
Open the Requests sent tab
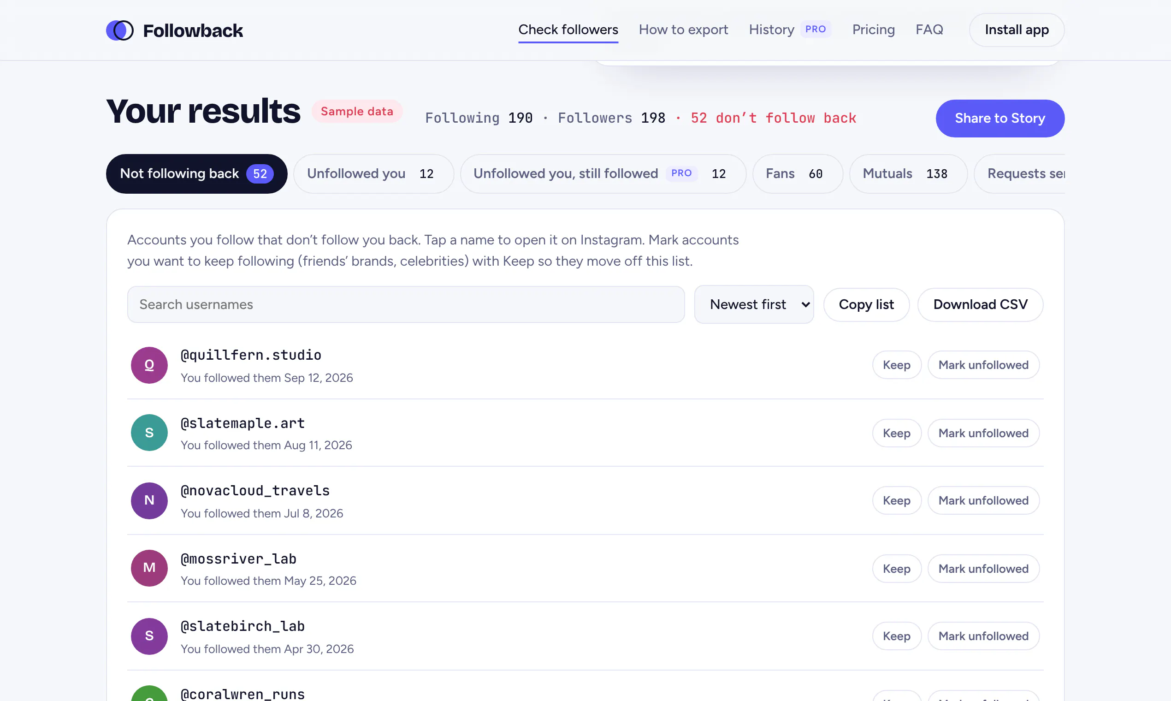pos(1019,173)
